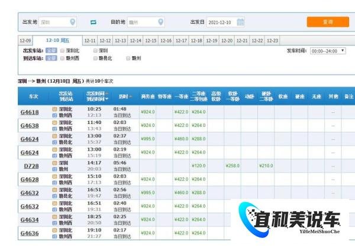Click the 10:25 departure time for G4618
The height and width of the screenshot is (248, 355).
[94, 109]
